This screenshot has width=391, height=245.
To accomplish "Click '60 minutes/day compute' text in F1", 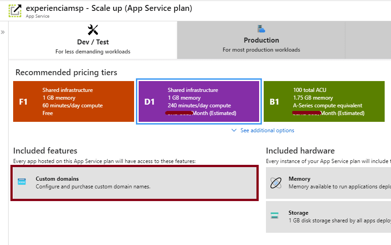I will click(72, 106).
